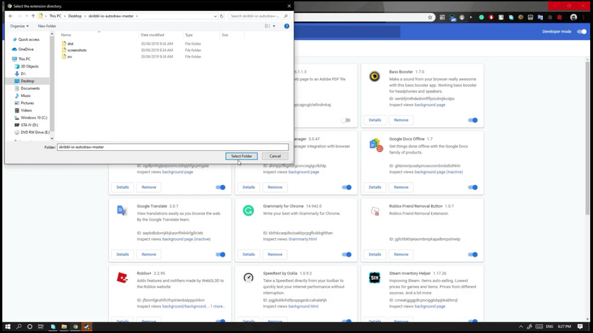The image size is (593, 333).
Task: Click the Google Docs Offline card logo
Action: point(376,145)
